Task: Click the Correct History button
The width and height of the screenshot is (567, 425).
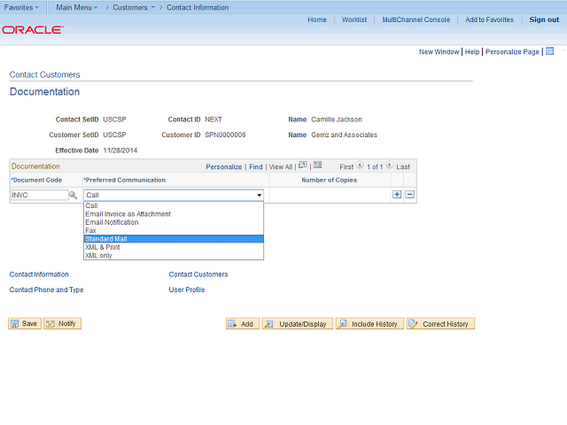Action: 440,324
